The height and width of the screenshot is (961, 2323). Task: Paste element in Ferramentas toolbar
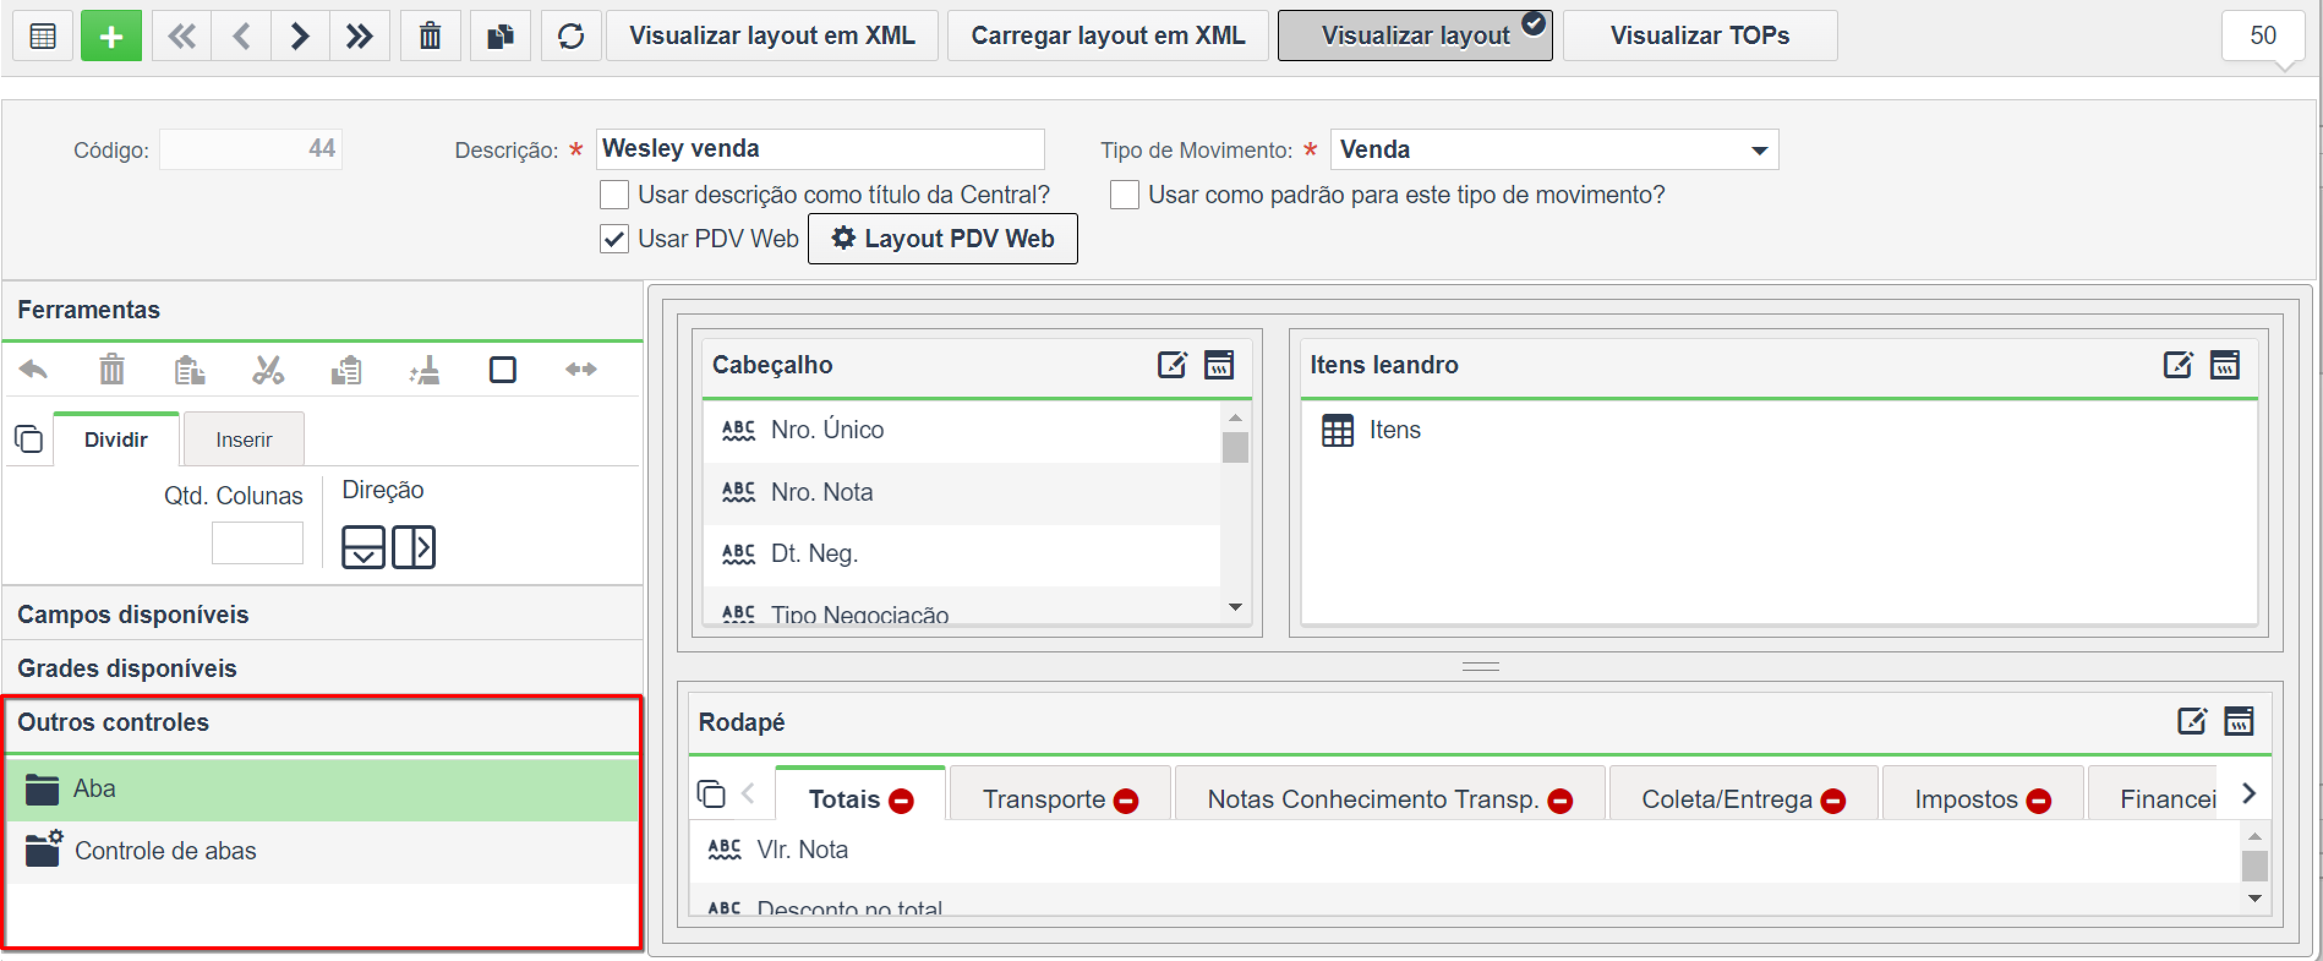tap(346, 369)
